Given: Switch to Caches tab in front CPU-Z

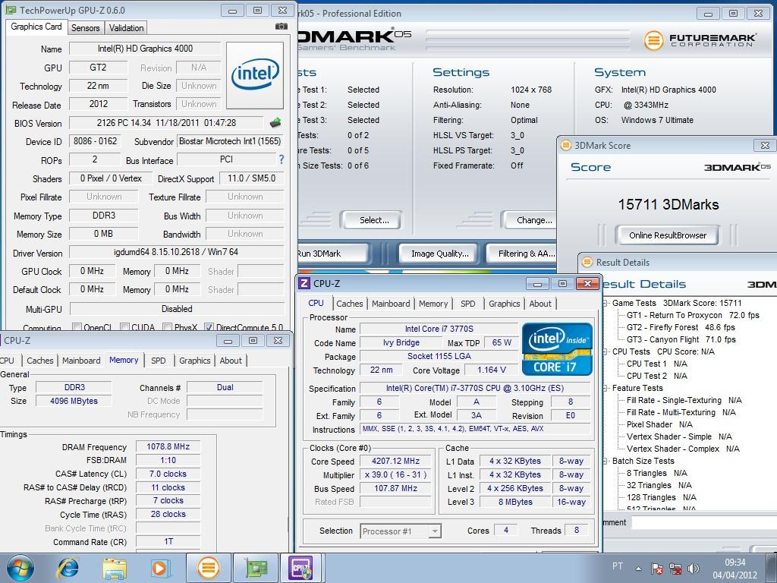Looking at the screenshot, I should 349,304.
